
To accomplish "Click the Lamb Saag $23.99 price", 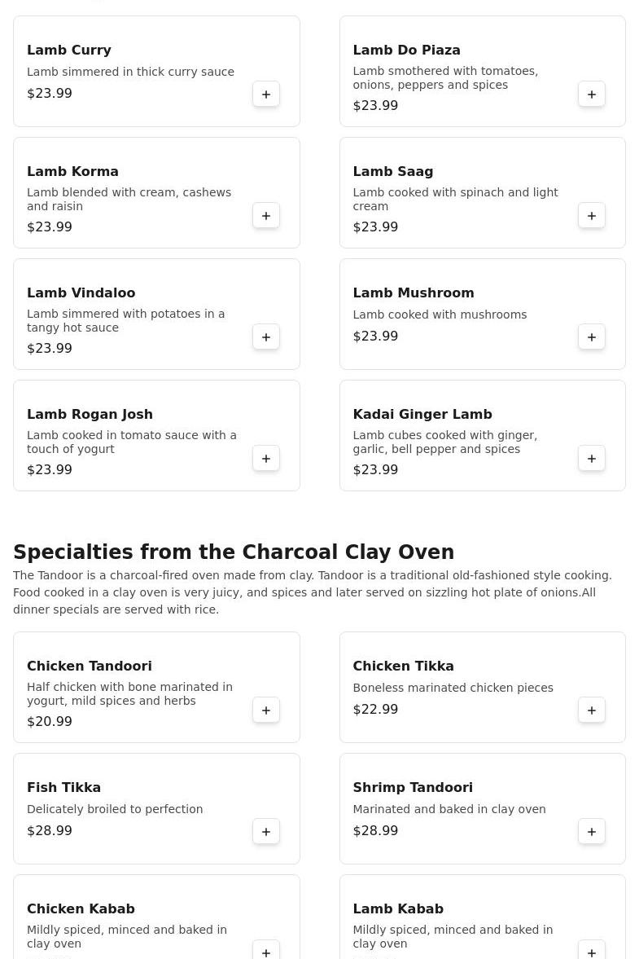I will [375, 227].
